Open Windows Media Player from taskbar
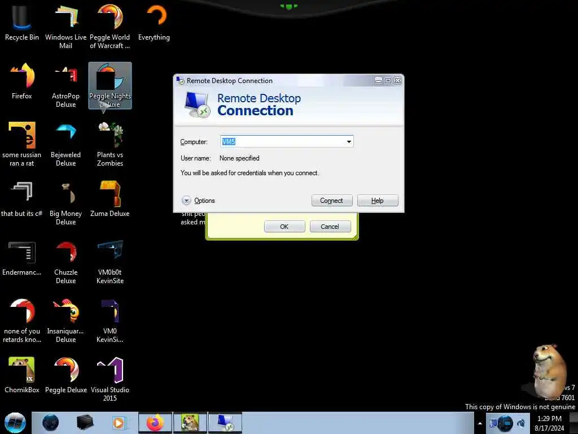This screenshot has width=578, height=434. coord(119,423)
